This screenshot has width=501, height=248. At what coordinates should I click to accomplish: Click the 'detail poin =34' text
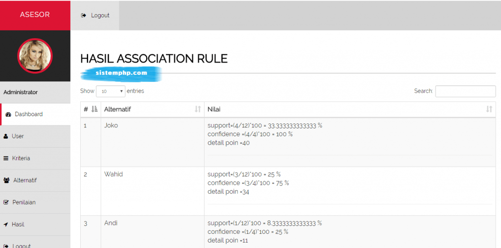(x=228, y=192)
